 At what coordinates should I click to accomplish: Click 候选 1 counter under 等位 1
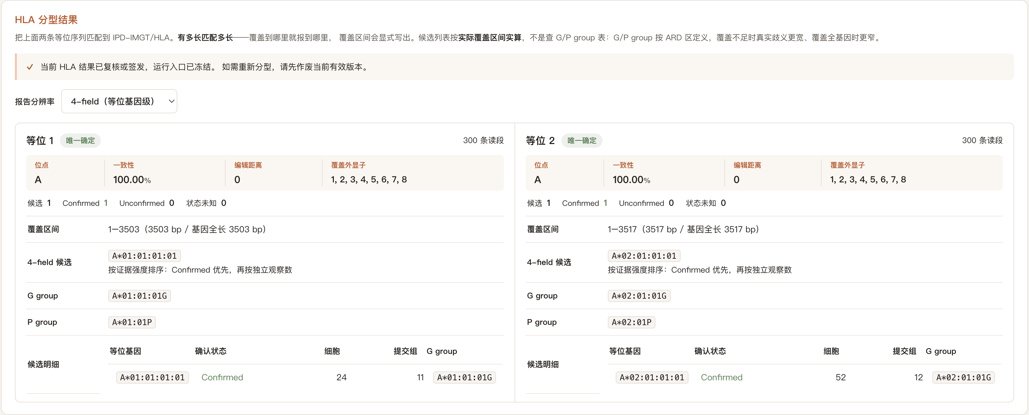click(x=39, y=203)
